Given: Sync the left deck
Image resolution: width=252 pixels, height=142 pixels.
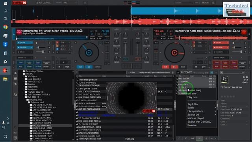Looking at the screenshot, I should (97, 67).
